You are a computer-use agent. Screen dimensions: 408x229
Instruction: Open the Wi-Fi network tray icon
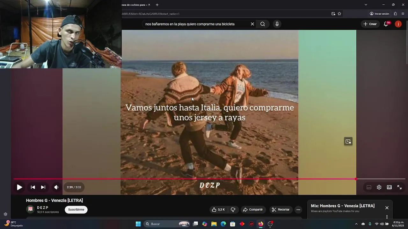click(x=376, y=224)
